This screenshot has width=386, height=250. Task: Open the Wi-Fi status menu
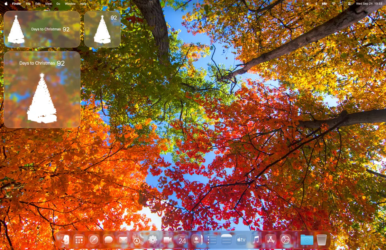[333, 4]
